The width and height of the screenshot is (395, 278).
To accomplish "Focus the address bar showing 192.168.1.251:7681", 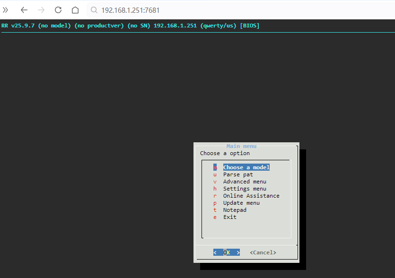I will 189,10.
